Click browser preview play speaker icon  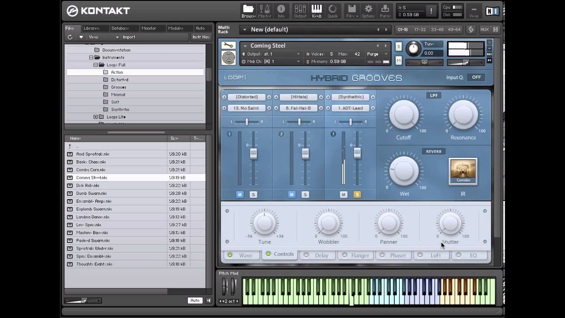pyautogui.click(x=209, y=300)
